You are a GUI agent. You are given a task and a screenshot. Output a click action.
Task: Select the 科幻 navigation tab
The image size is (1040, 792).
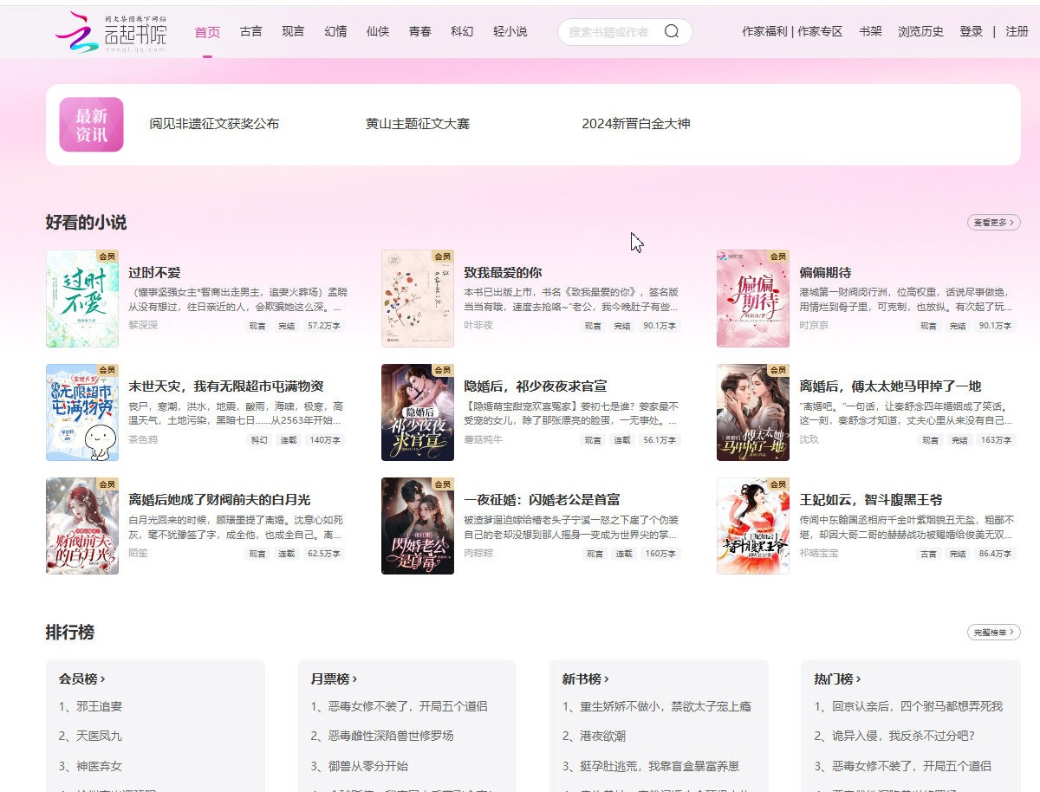coord(462,32)
